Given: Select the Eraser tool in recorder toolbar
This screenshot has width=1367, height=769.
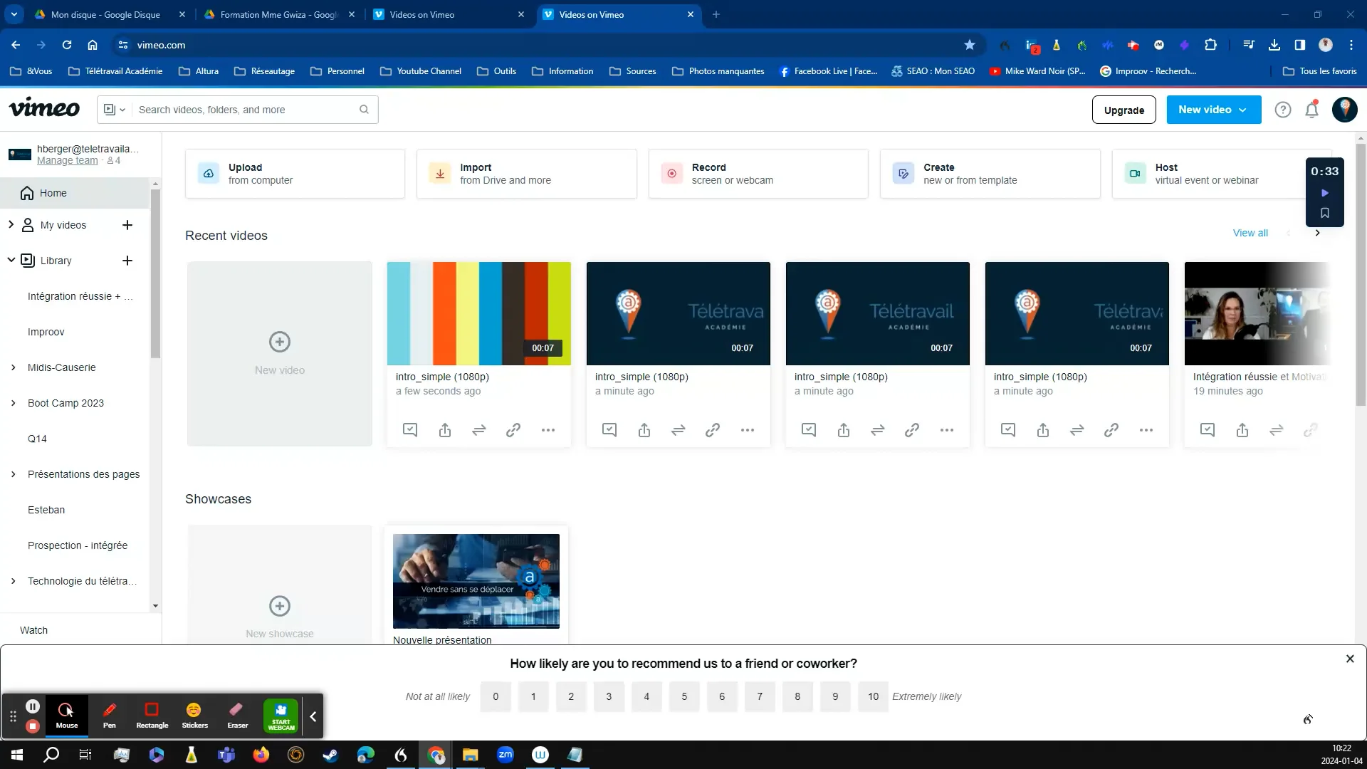Looking at the screenshot, I should [x=237, y=715].
